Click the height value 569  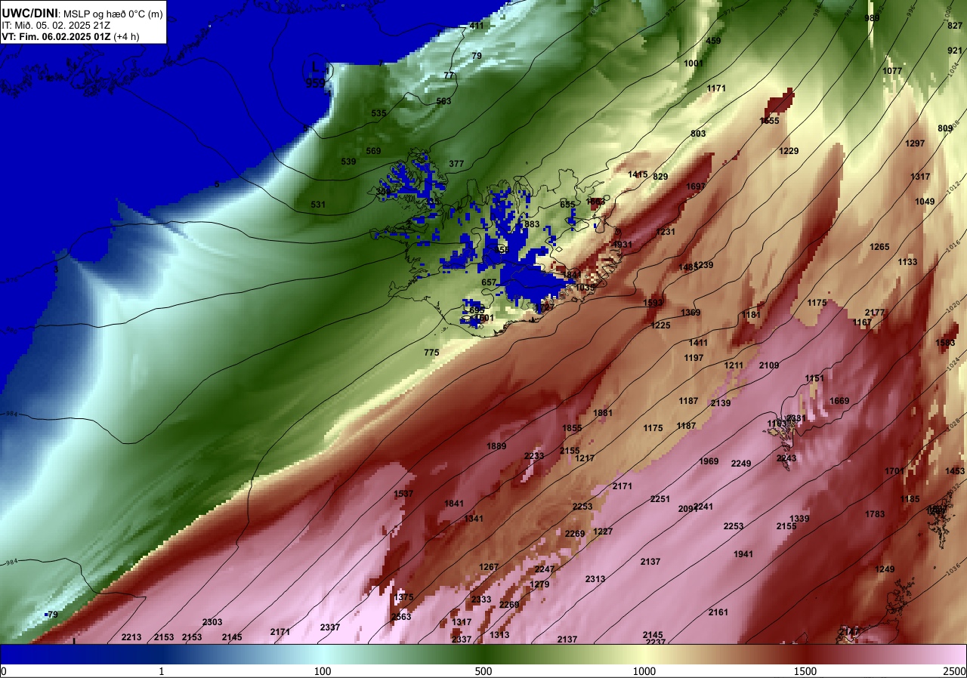pos(373,151)
